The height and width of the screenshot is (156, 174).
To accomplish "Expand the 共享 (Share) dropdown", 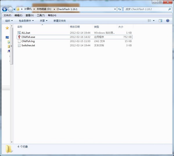I will [x=43, y=21].
